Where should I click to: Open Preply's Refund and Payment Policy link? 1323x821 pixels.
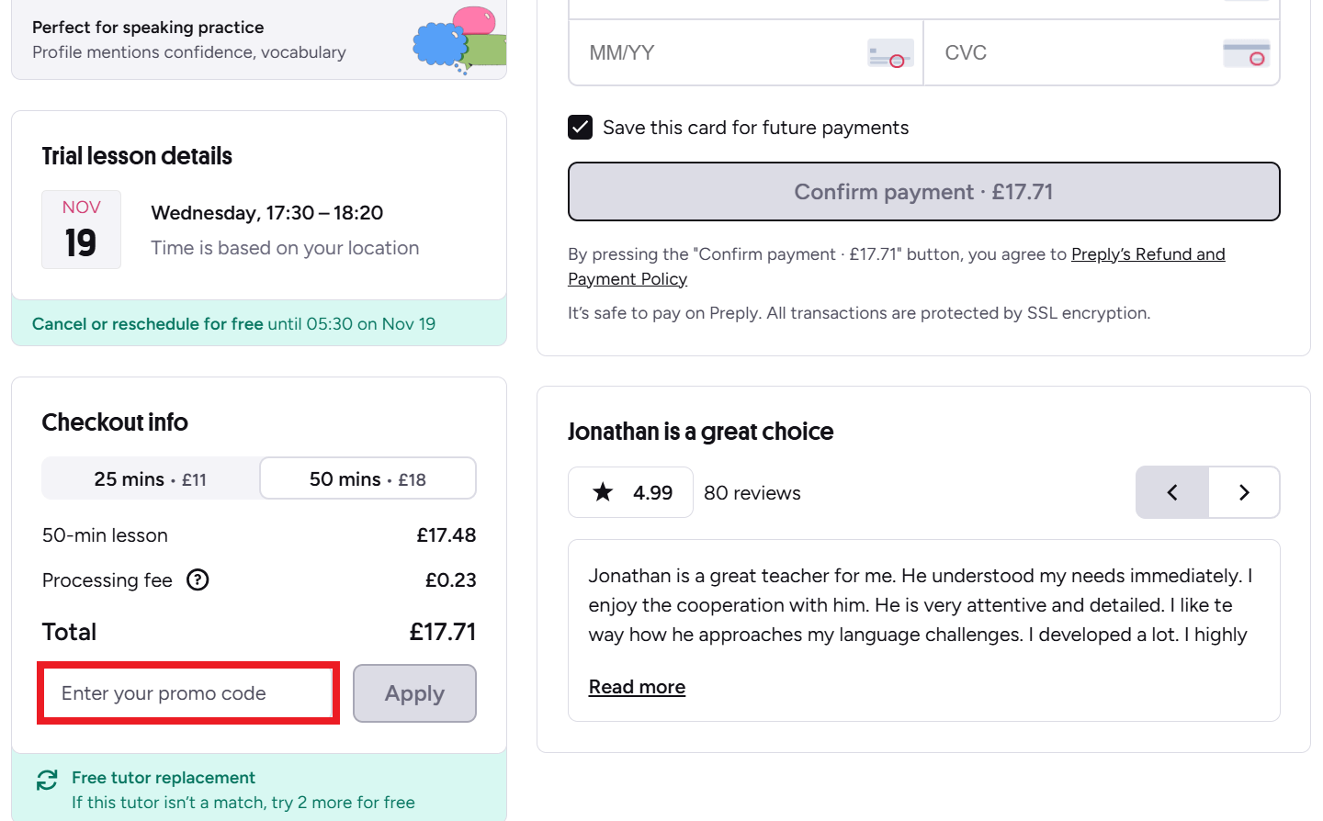click(1148, 254)
